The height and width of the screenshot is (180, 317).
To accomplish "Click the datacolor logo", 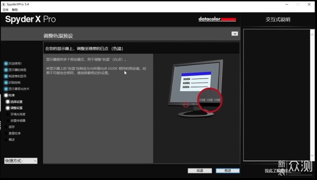I will (x=217, y=19).
